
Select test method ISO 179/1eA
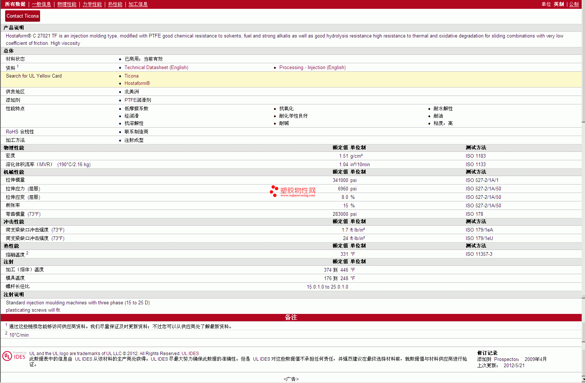(479, 230)
